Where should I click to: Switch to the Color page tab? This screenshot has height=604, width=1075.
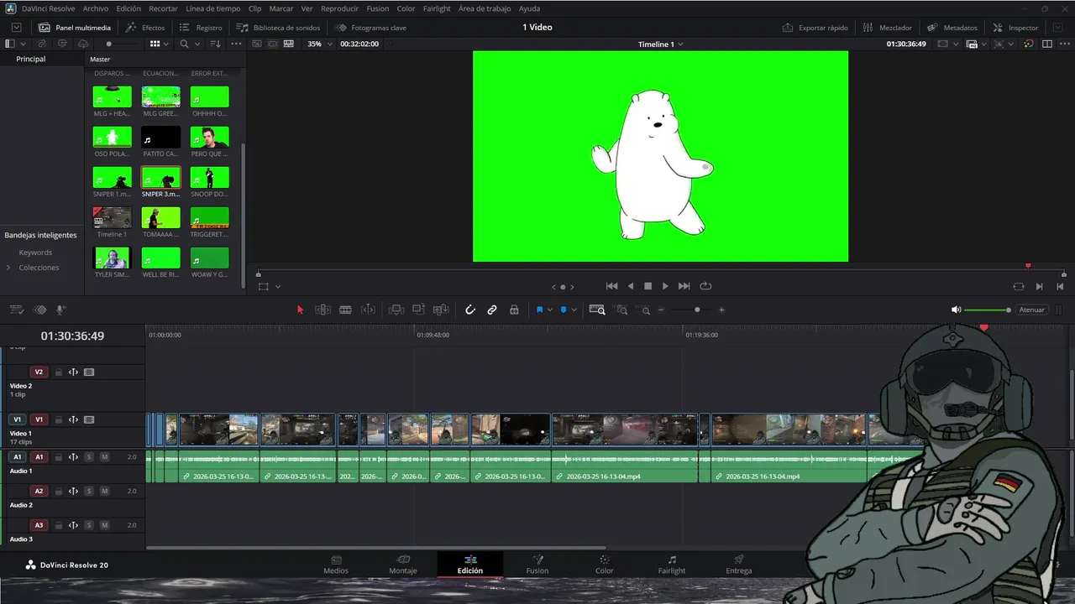coord(604,565)
